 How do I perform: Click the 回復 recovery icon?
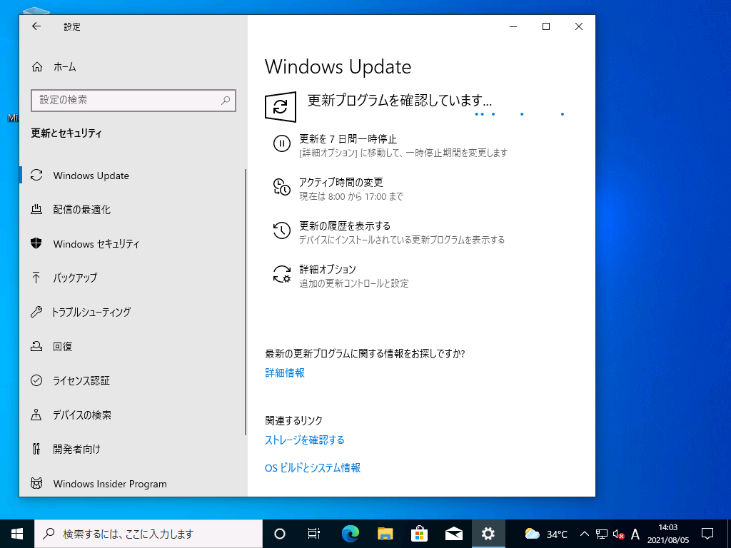(36, 346)
